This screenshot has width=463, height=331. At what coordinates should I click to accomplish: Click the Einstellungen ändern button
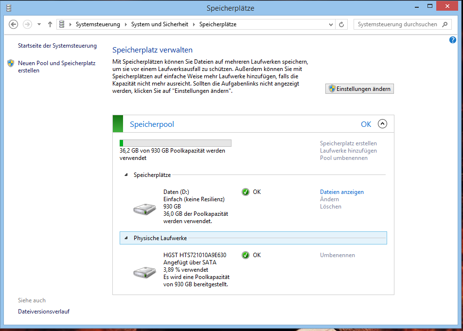[359, 89]
